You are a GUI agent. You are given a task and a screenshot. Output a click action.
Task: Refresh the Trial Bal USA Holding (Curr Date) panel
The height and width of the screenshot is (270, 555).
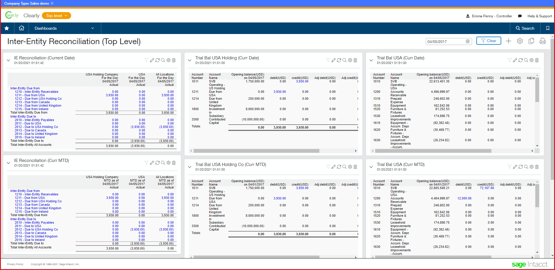point(339,60)
